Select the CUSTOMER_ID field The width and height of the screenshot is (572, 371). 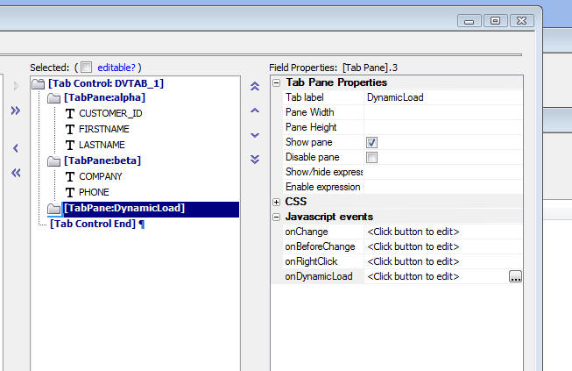coord(110,113)
